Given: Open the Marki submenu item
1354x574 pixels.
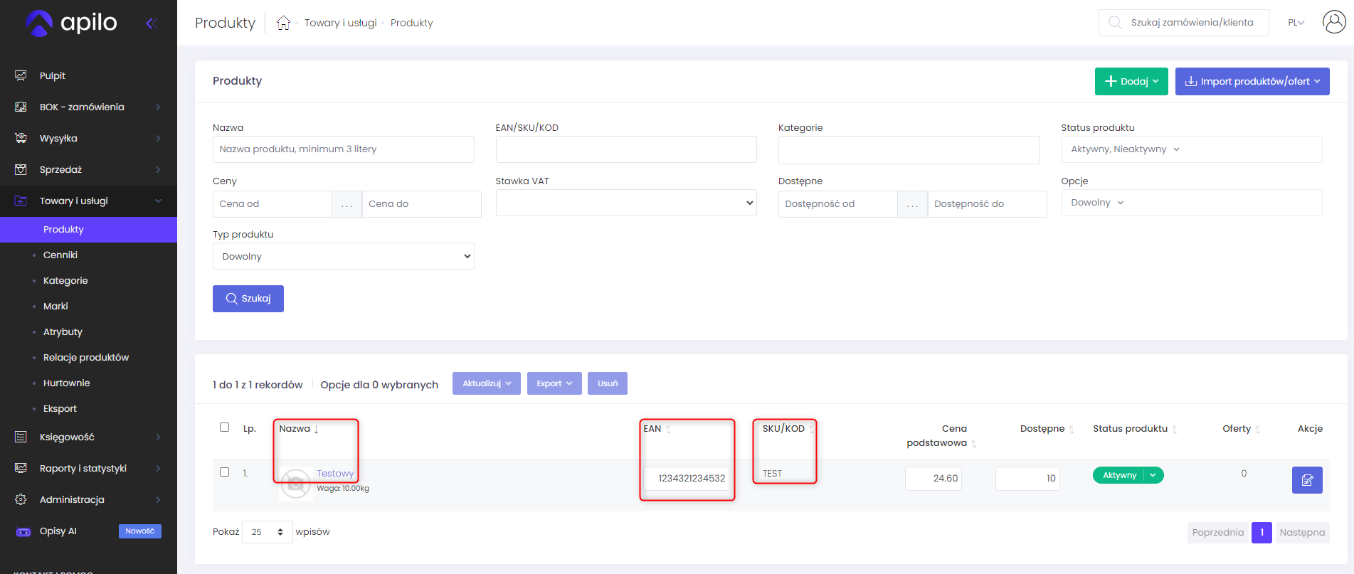Looking at the screenshot, I should [55, 306].
